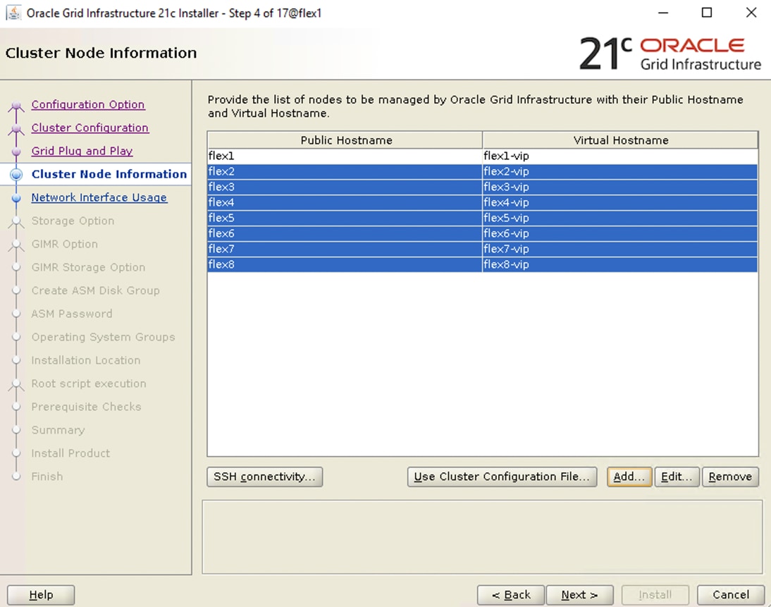
Task: Select the flex3 public hostname cell
Action: [345, 187]
